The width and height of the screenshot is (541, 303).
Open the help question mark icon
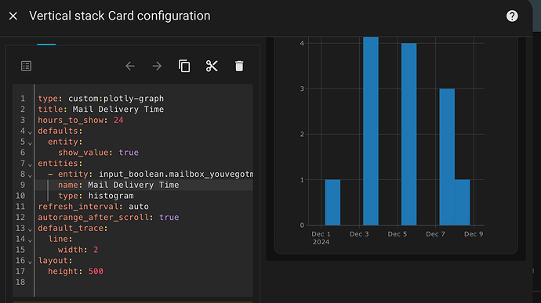click(512, 16)
